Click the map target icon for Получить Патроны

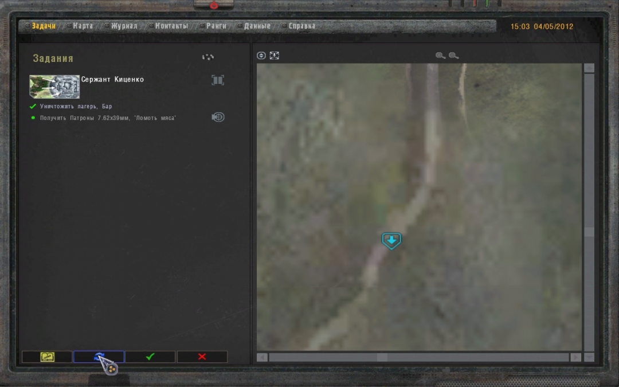tap(218, 118)
